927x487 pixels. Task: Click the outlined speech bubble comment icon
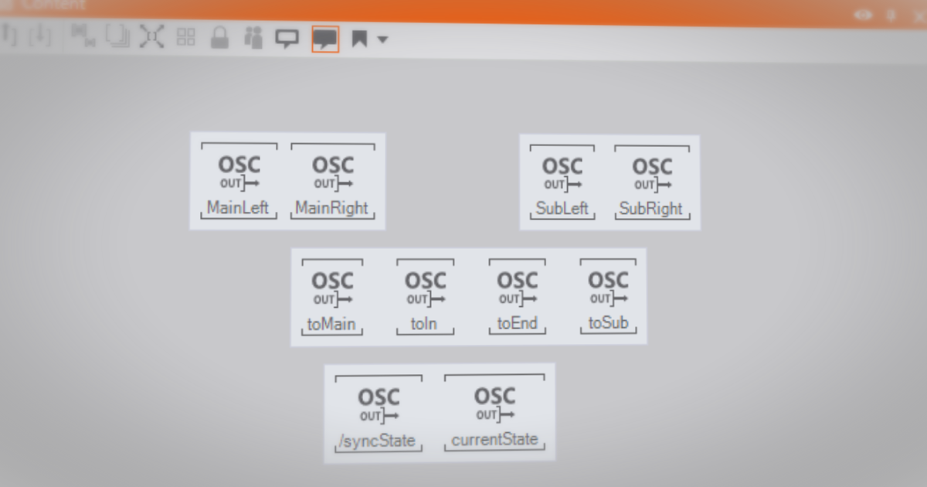point(287,38)
